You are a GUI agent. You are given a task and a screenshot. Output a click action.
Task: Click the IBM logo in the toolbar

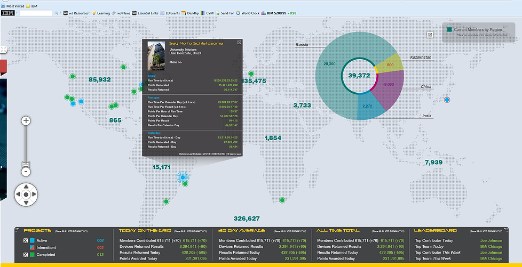point(7,13)
